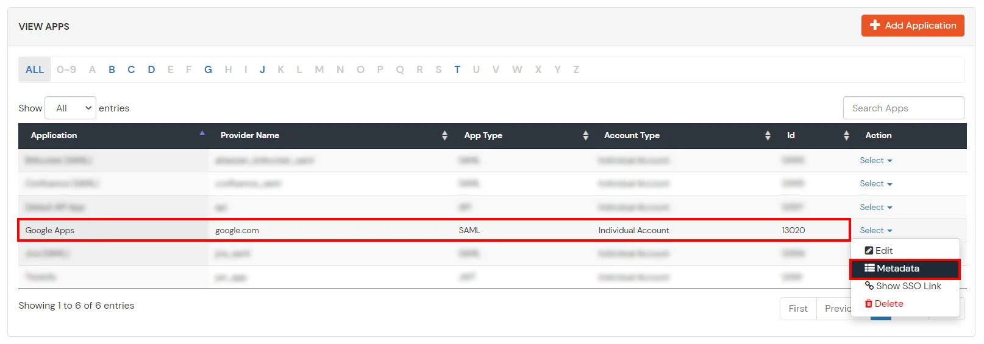Filter apps by letter D
Viewport: 984px width, 344px height.
pos(151,69)
